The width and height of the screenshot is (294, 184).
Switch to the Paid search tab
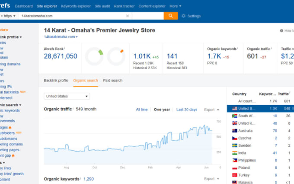tap(113, 81)
